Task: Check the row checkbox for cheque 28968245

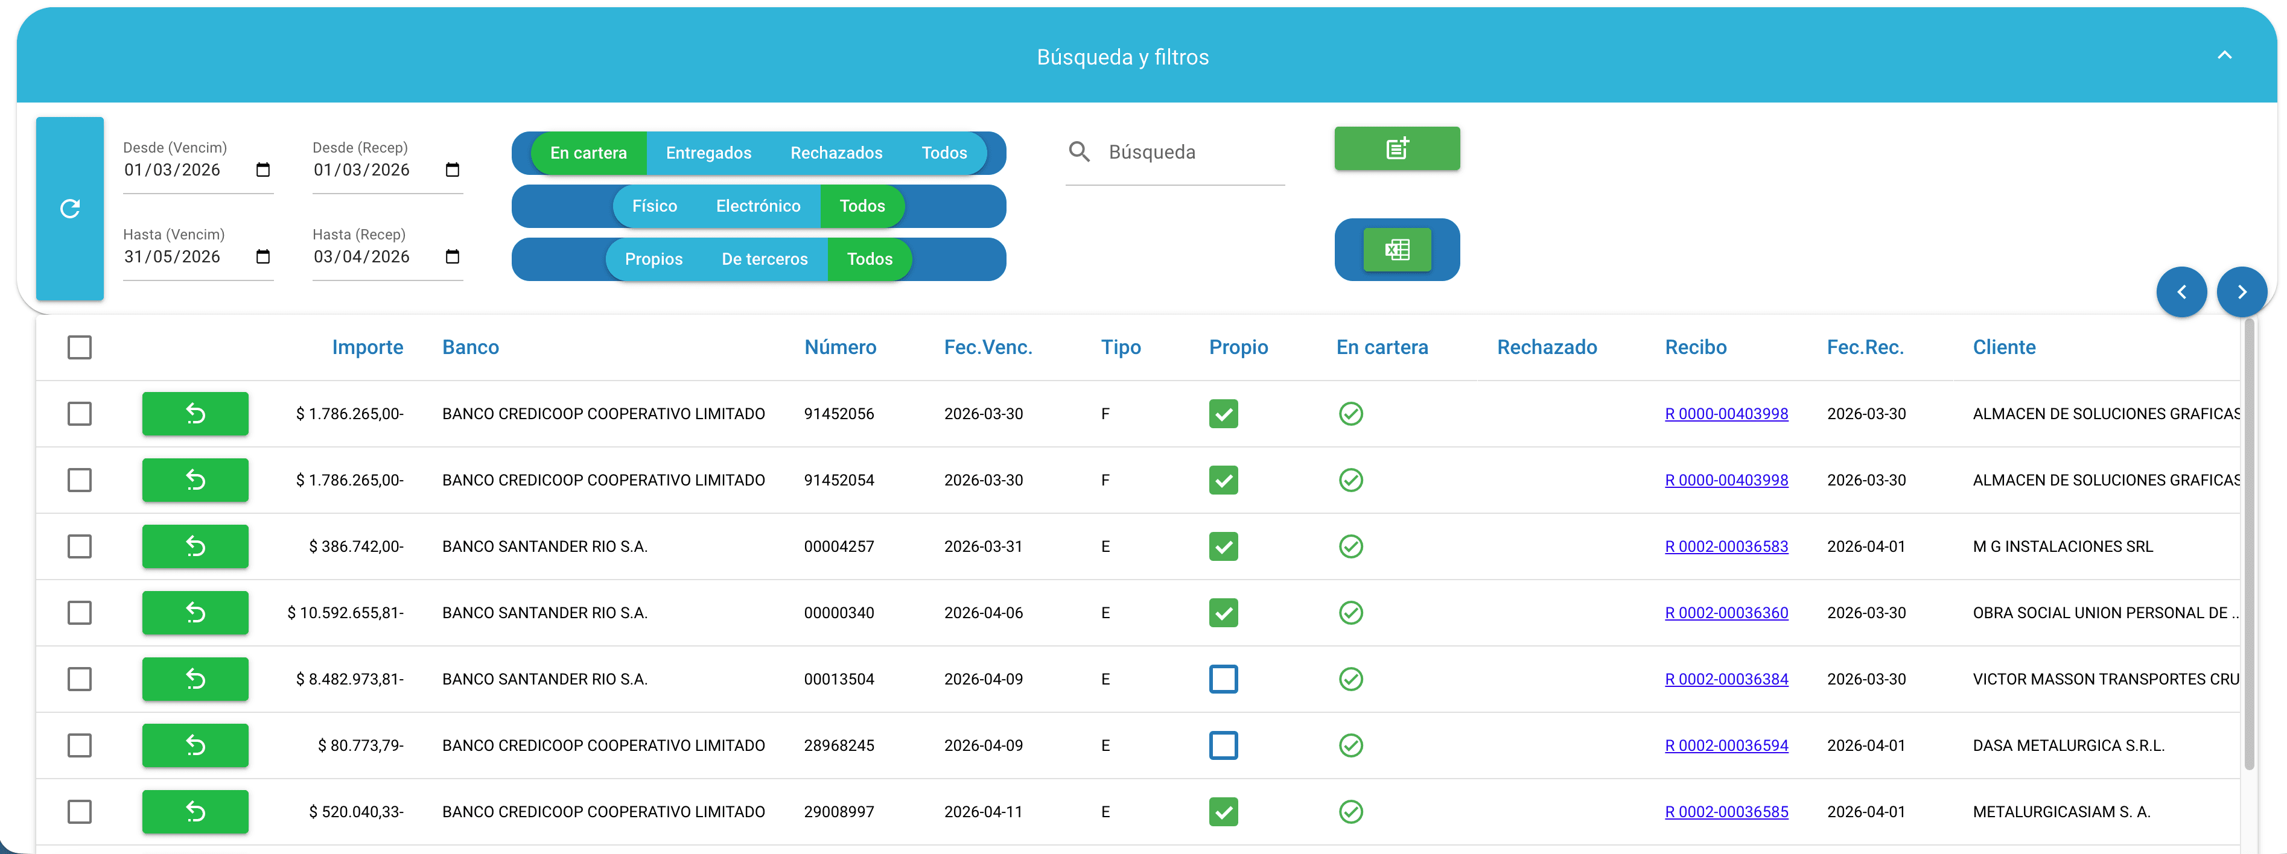Action: pos(80,745)
